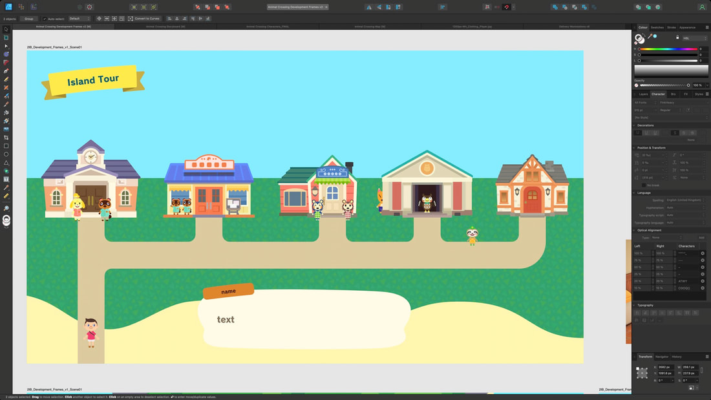
Task: Open the HSL colour model dropdown
Action: pos(695,38)
